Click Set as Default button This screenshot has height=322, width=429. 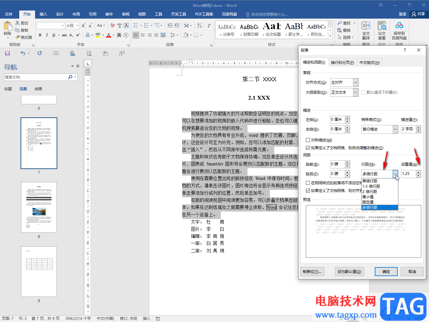point(349,271)
